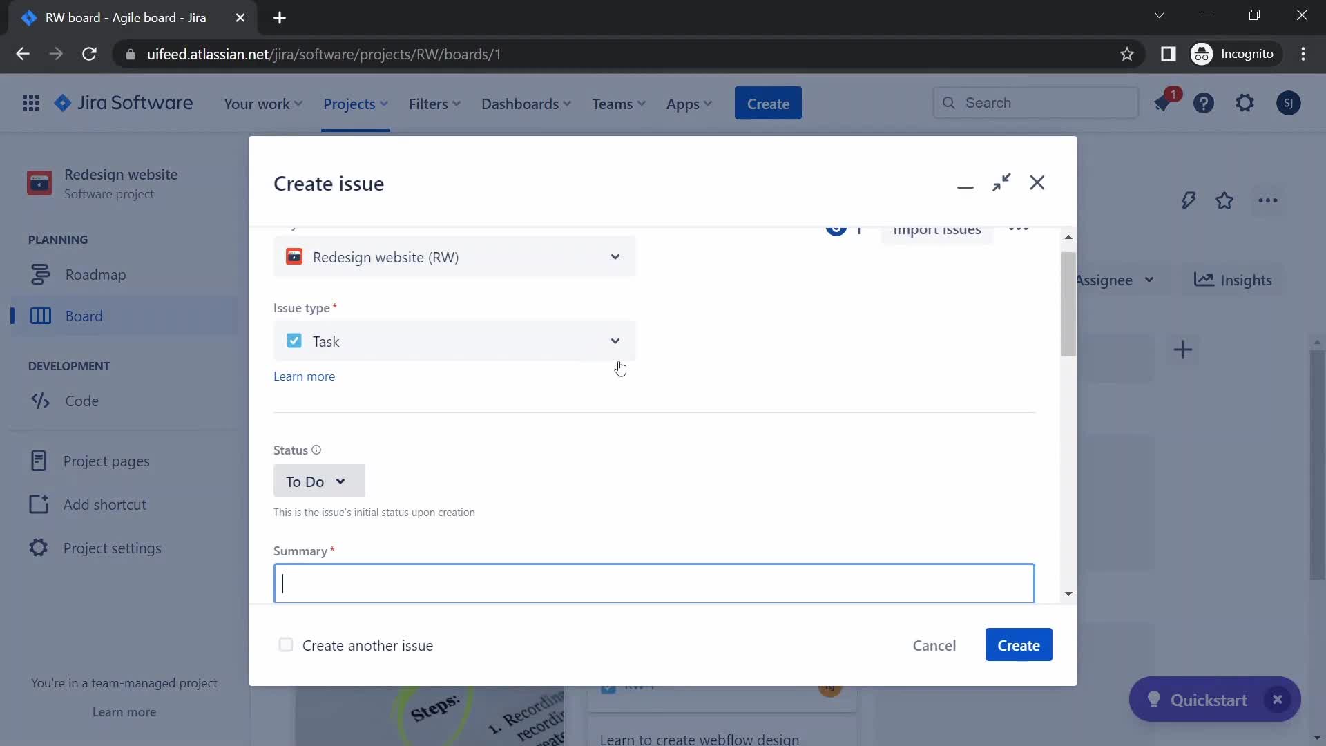Click the Jira Software logo icon
The image size is (1326, 746).
tap(61, 103)
